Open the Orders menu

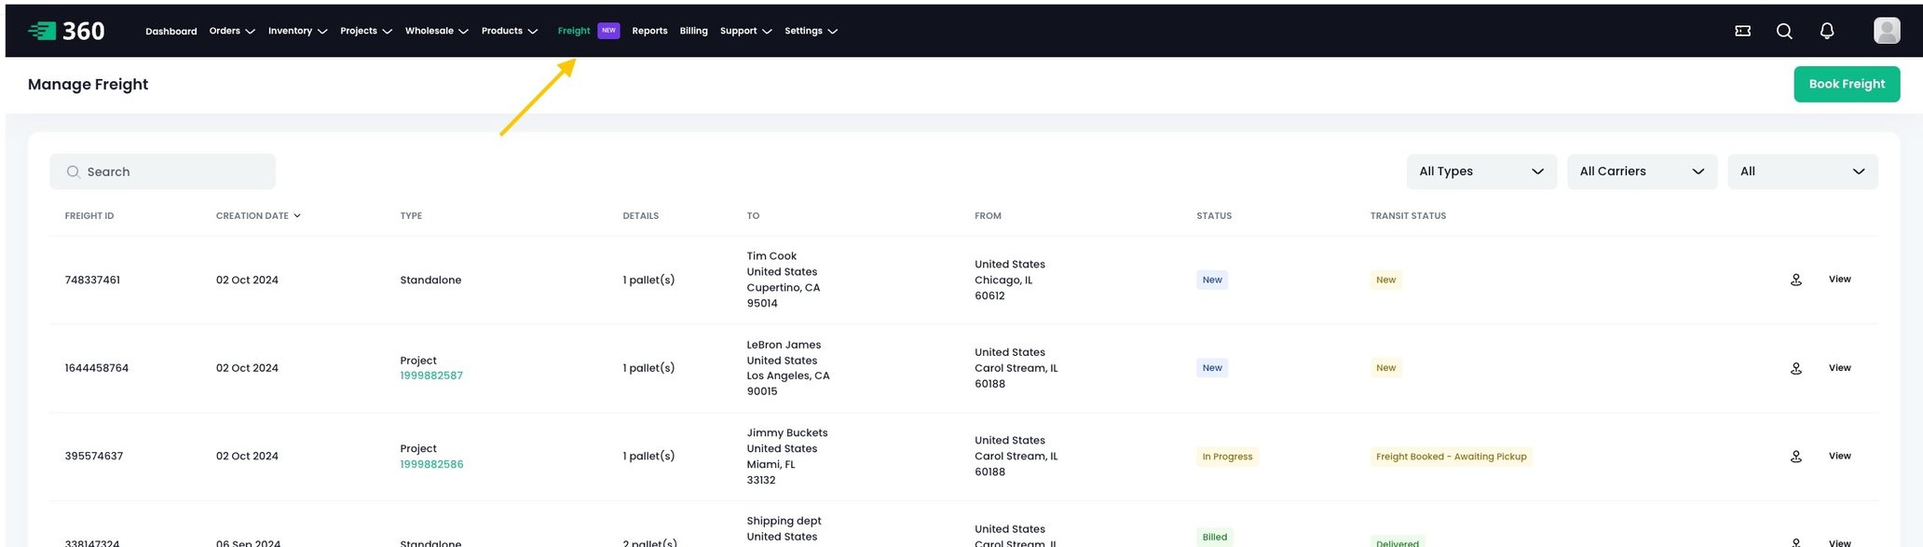click(231, 31)
